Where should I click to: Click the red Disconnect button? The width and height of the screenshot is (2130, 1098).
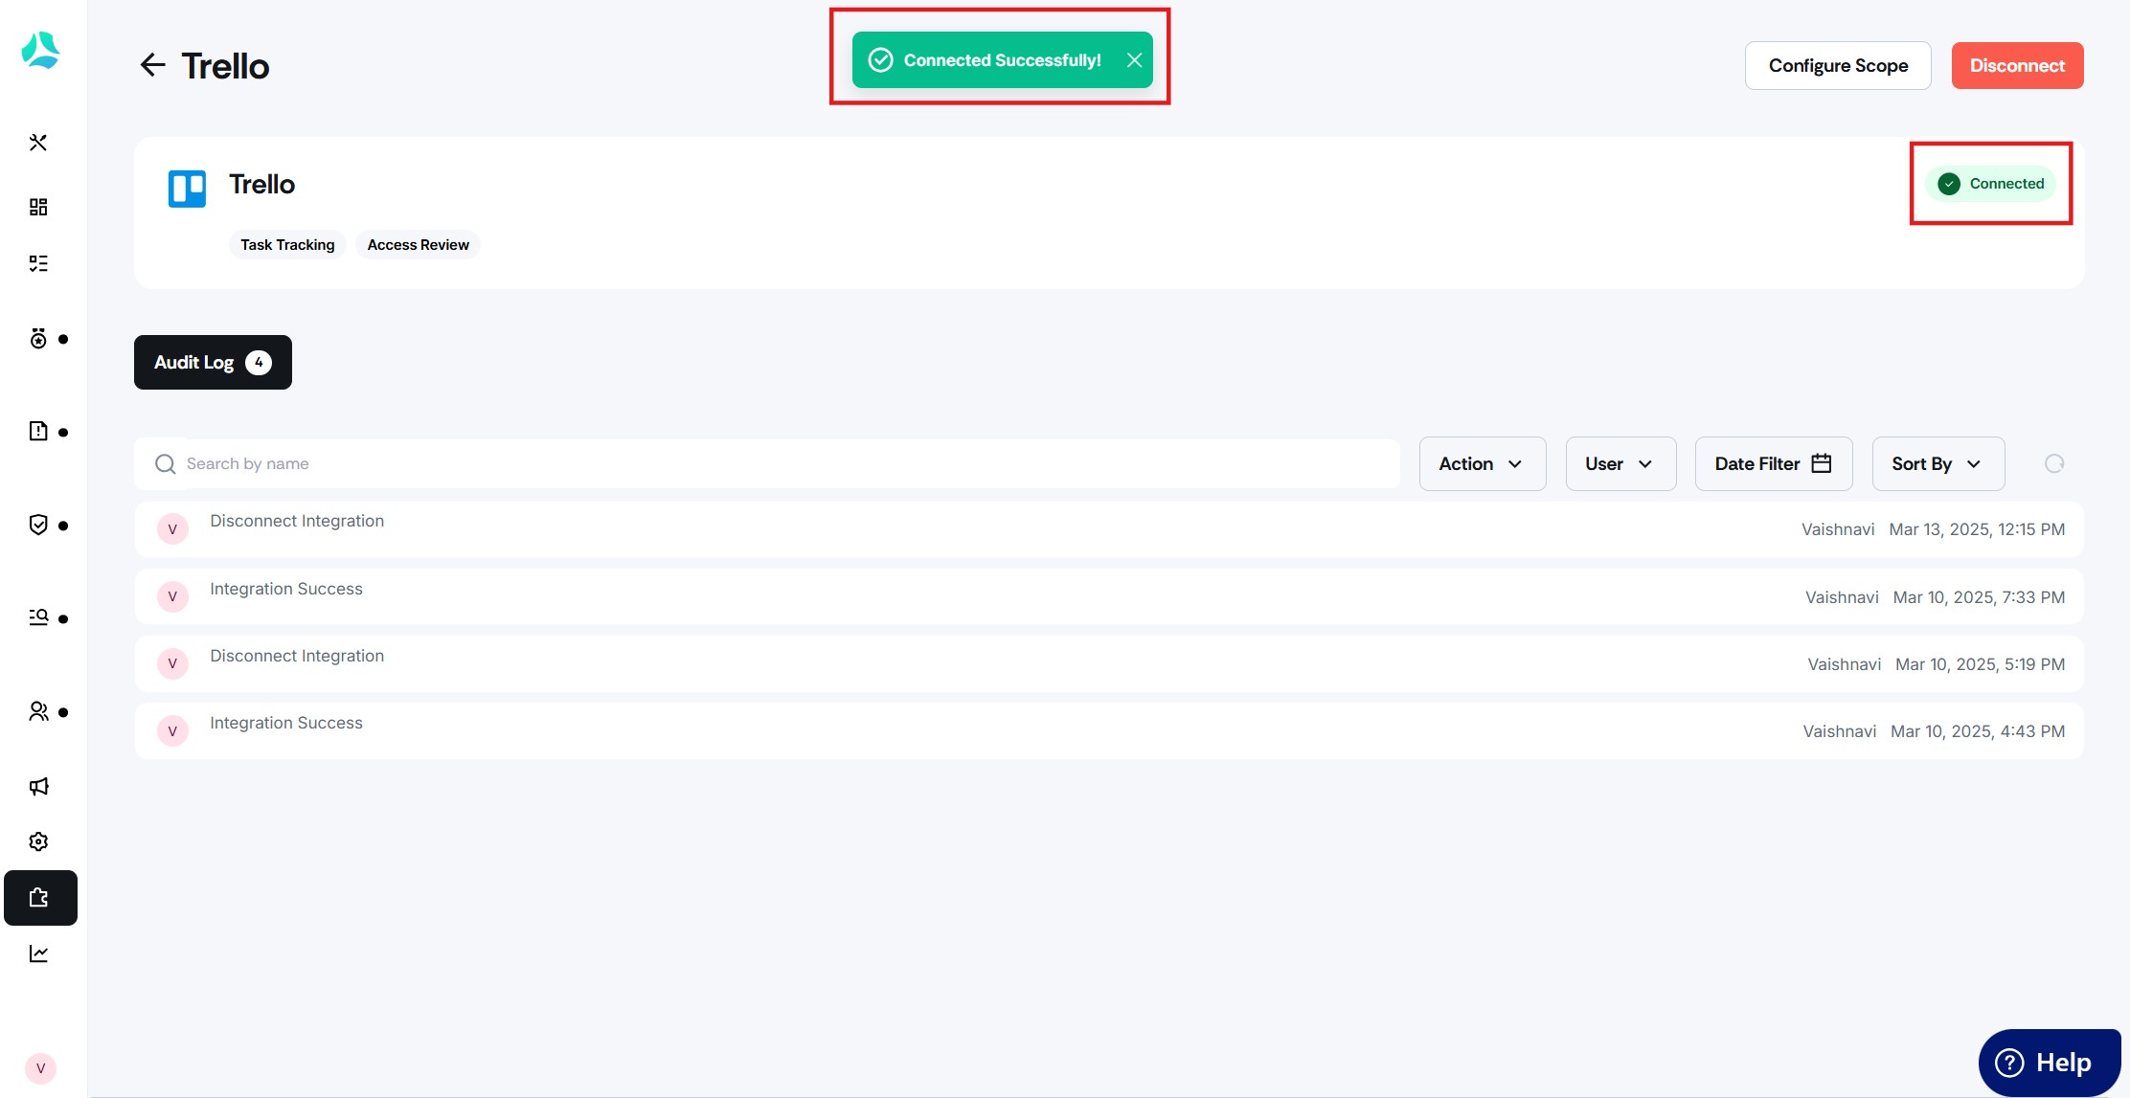tap(2017, 66)
